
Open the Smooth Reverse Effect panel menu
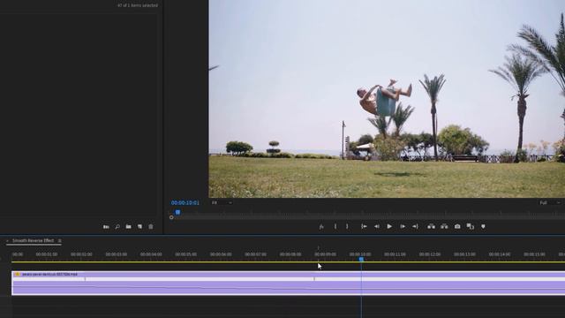pyautogui.click(x=59, y=241)
